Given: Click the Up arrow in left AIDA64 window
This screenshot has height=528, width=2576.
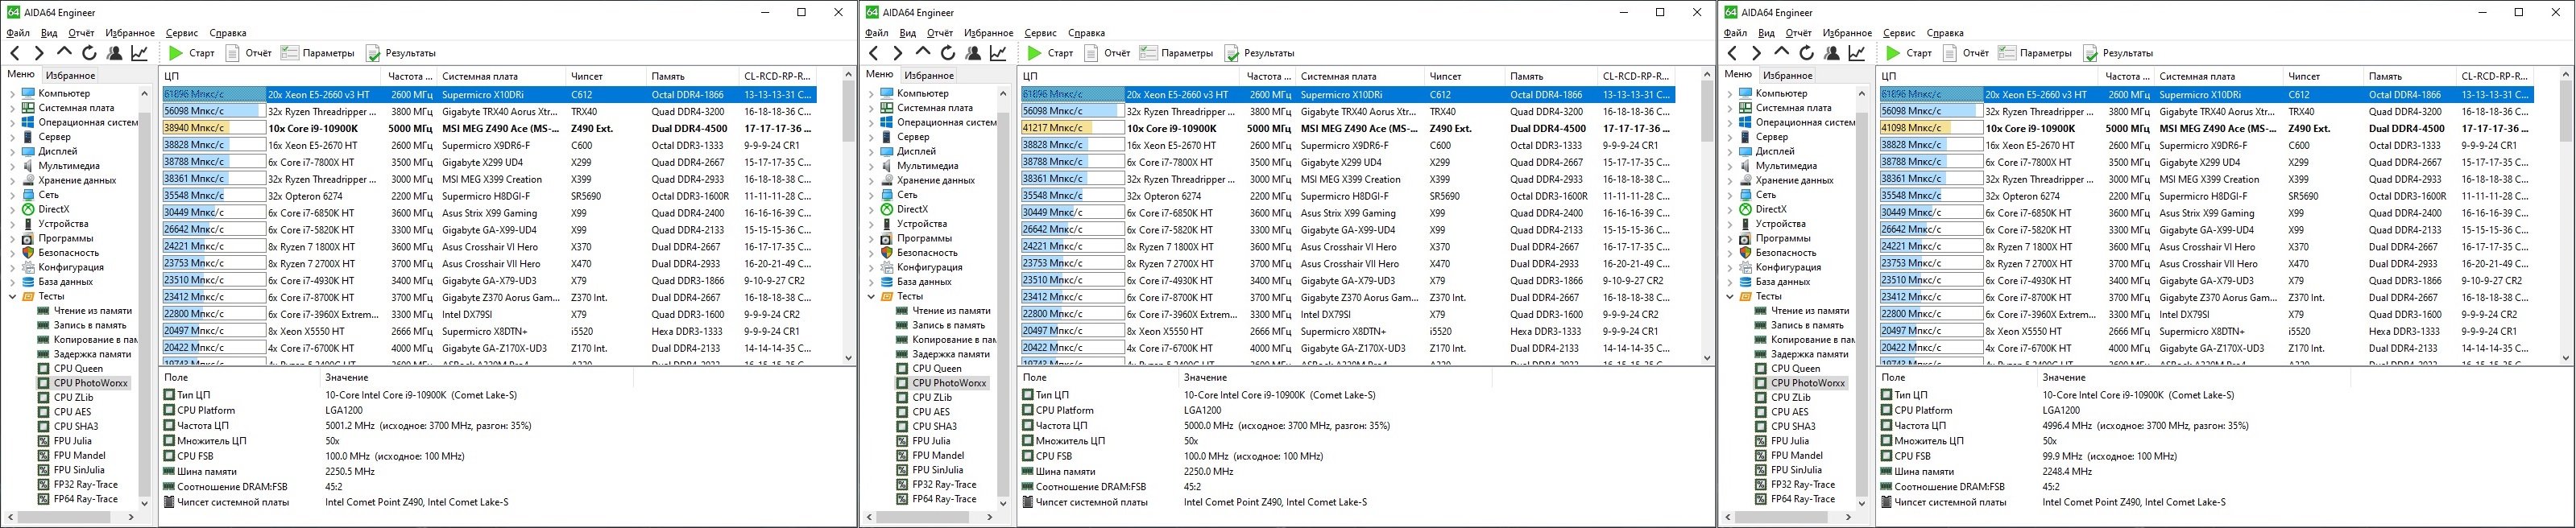Looking at the screenshot, I should pyautogui.click(x=64, y=52).
